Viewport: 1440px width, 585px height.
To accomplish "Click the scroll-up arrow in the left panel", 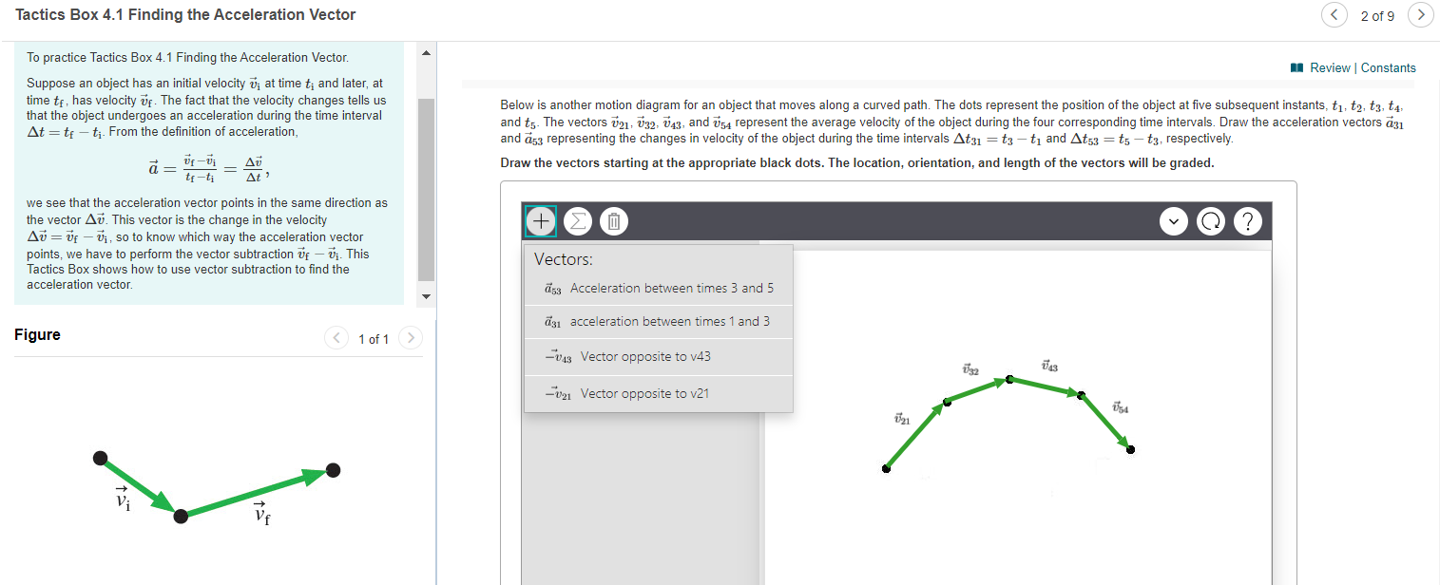I will [425, 53].
